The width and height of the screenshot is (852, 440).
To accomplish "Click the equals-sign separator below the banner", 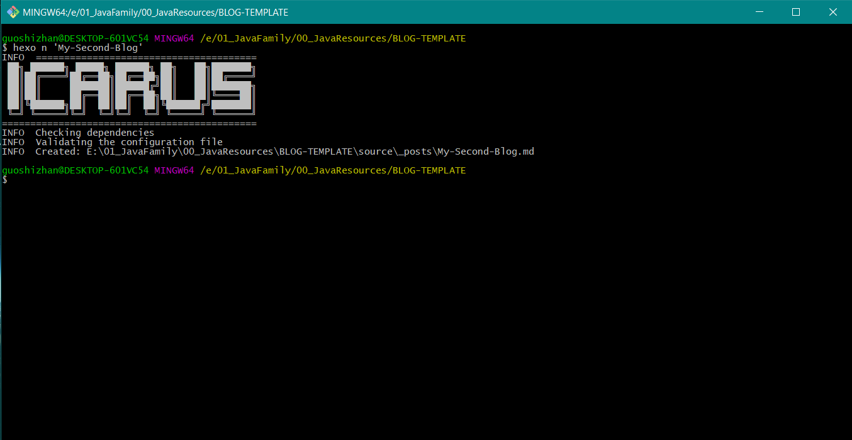I will 129,123.
